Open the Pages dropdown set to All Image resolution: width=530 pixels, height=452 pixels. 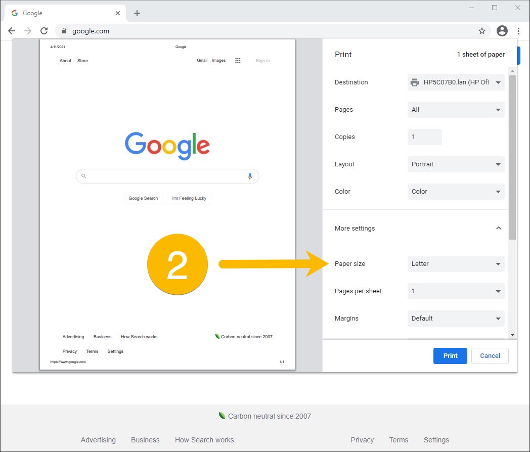456,110
